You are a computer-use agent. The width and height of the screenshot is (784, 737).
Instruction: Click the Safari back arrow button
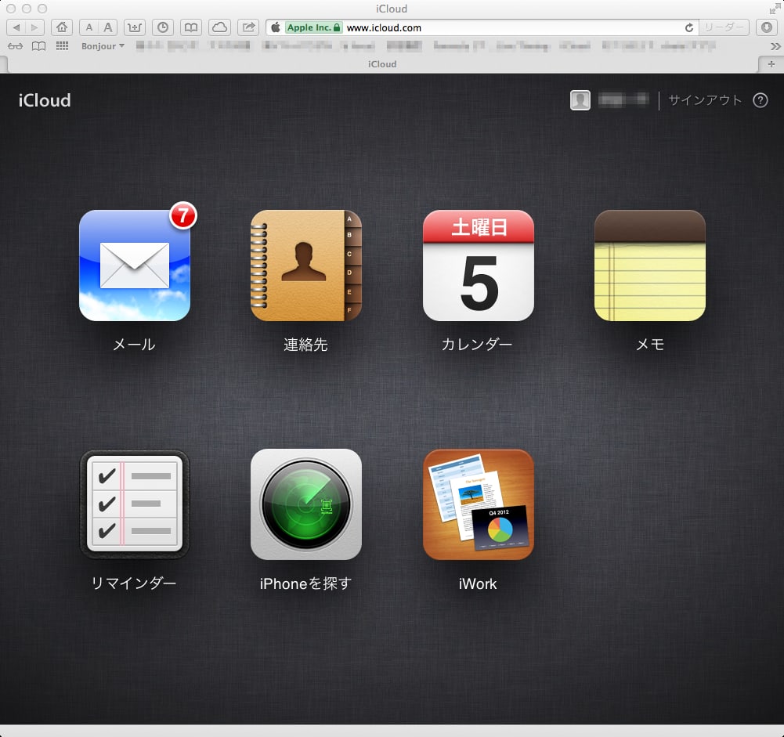point(16,27)
